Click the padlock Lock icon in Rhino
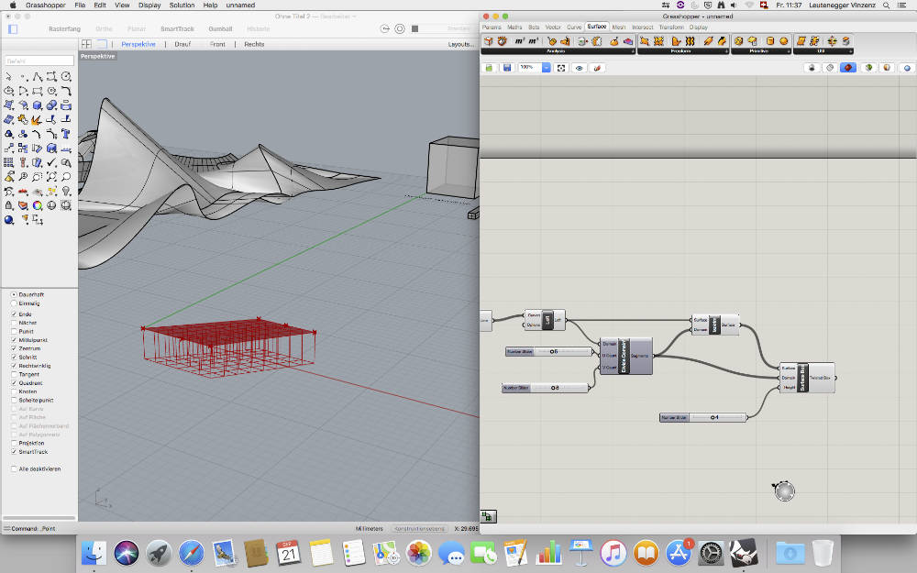917x573 pixels. pyautogui.click(x=9, y=205)
